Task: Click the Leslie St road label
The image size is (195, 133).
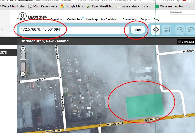Action: pos(41,80)
